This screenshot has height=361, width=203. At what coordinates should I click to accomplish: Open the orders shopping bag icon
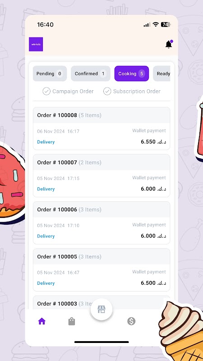coord(72,321)
